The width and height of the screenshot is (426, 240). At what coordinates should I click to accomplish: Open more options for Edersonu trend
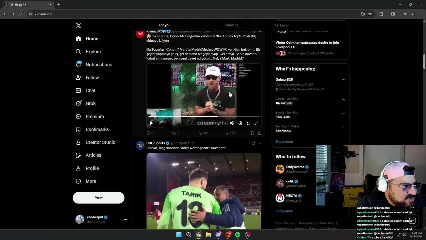(x=343, y=127)
